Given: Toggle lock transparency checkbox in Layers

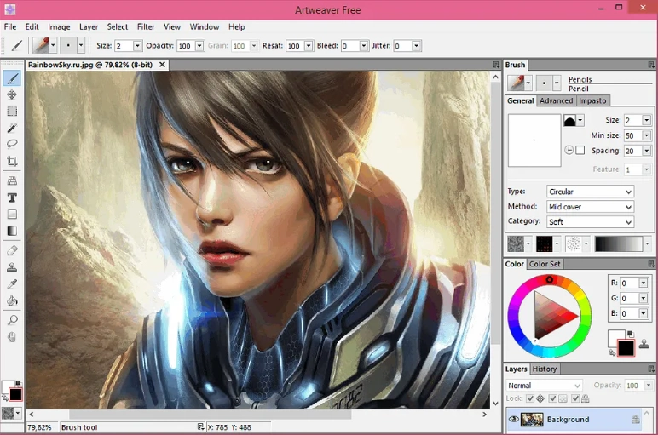Looking at the screenshot, I should 552,398.
